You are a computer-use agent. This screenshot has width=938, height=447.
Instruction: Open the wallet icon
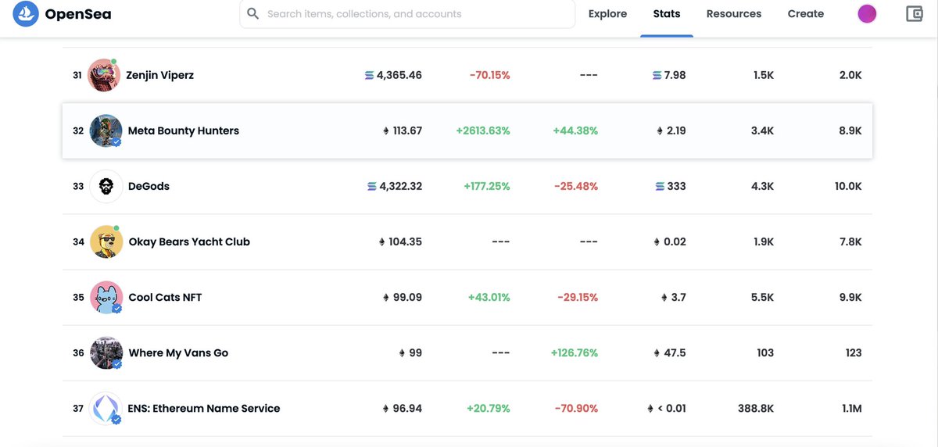coord(915,14)
